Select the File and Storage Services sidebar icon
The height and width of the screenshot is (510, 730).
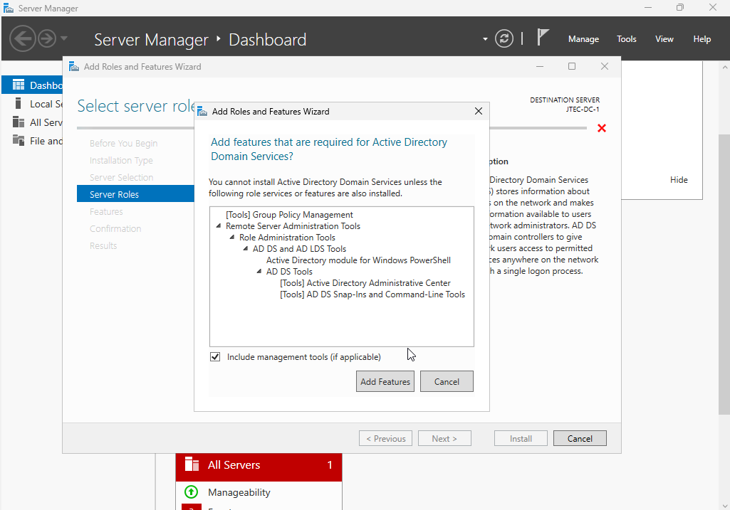coord(19,140)
